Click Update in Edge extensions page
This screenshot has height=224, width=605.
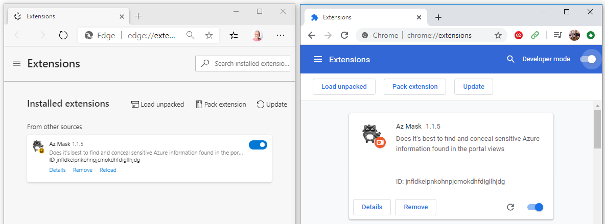tap(272, 104)
